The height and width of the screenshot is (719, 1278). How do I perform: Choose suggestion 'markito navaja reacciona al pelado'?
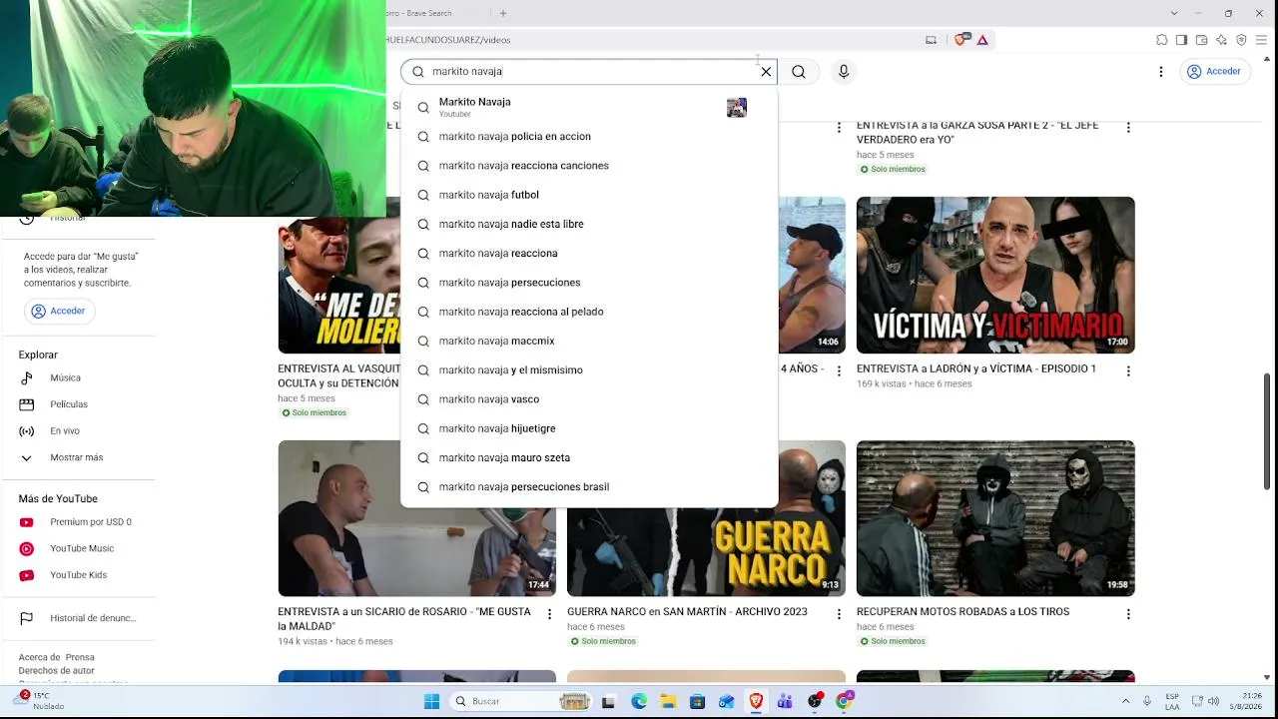[589, 312]
